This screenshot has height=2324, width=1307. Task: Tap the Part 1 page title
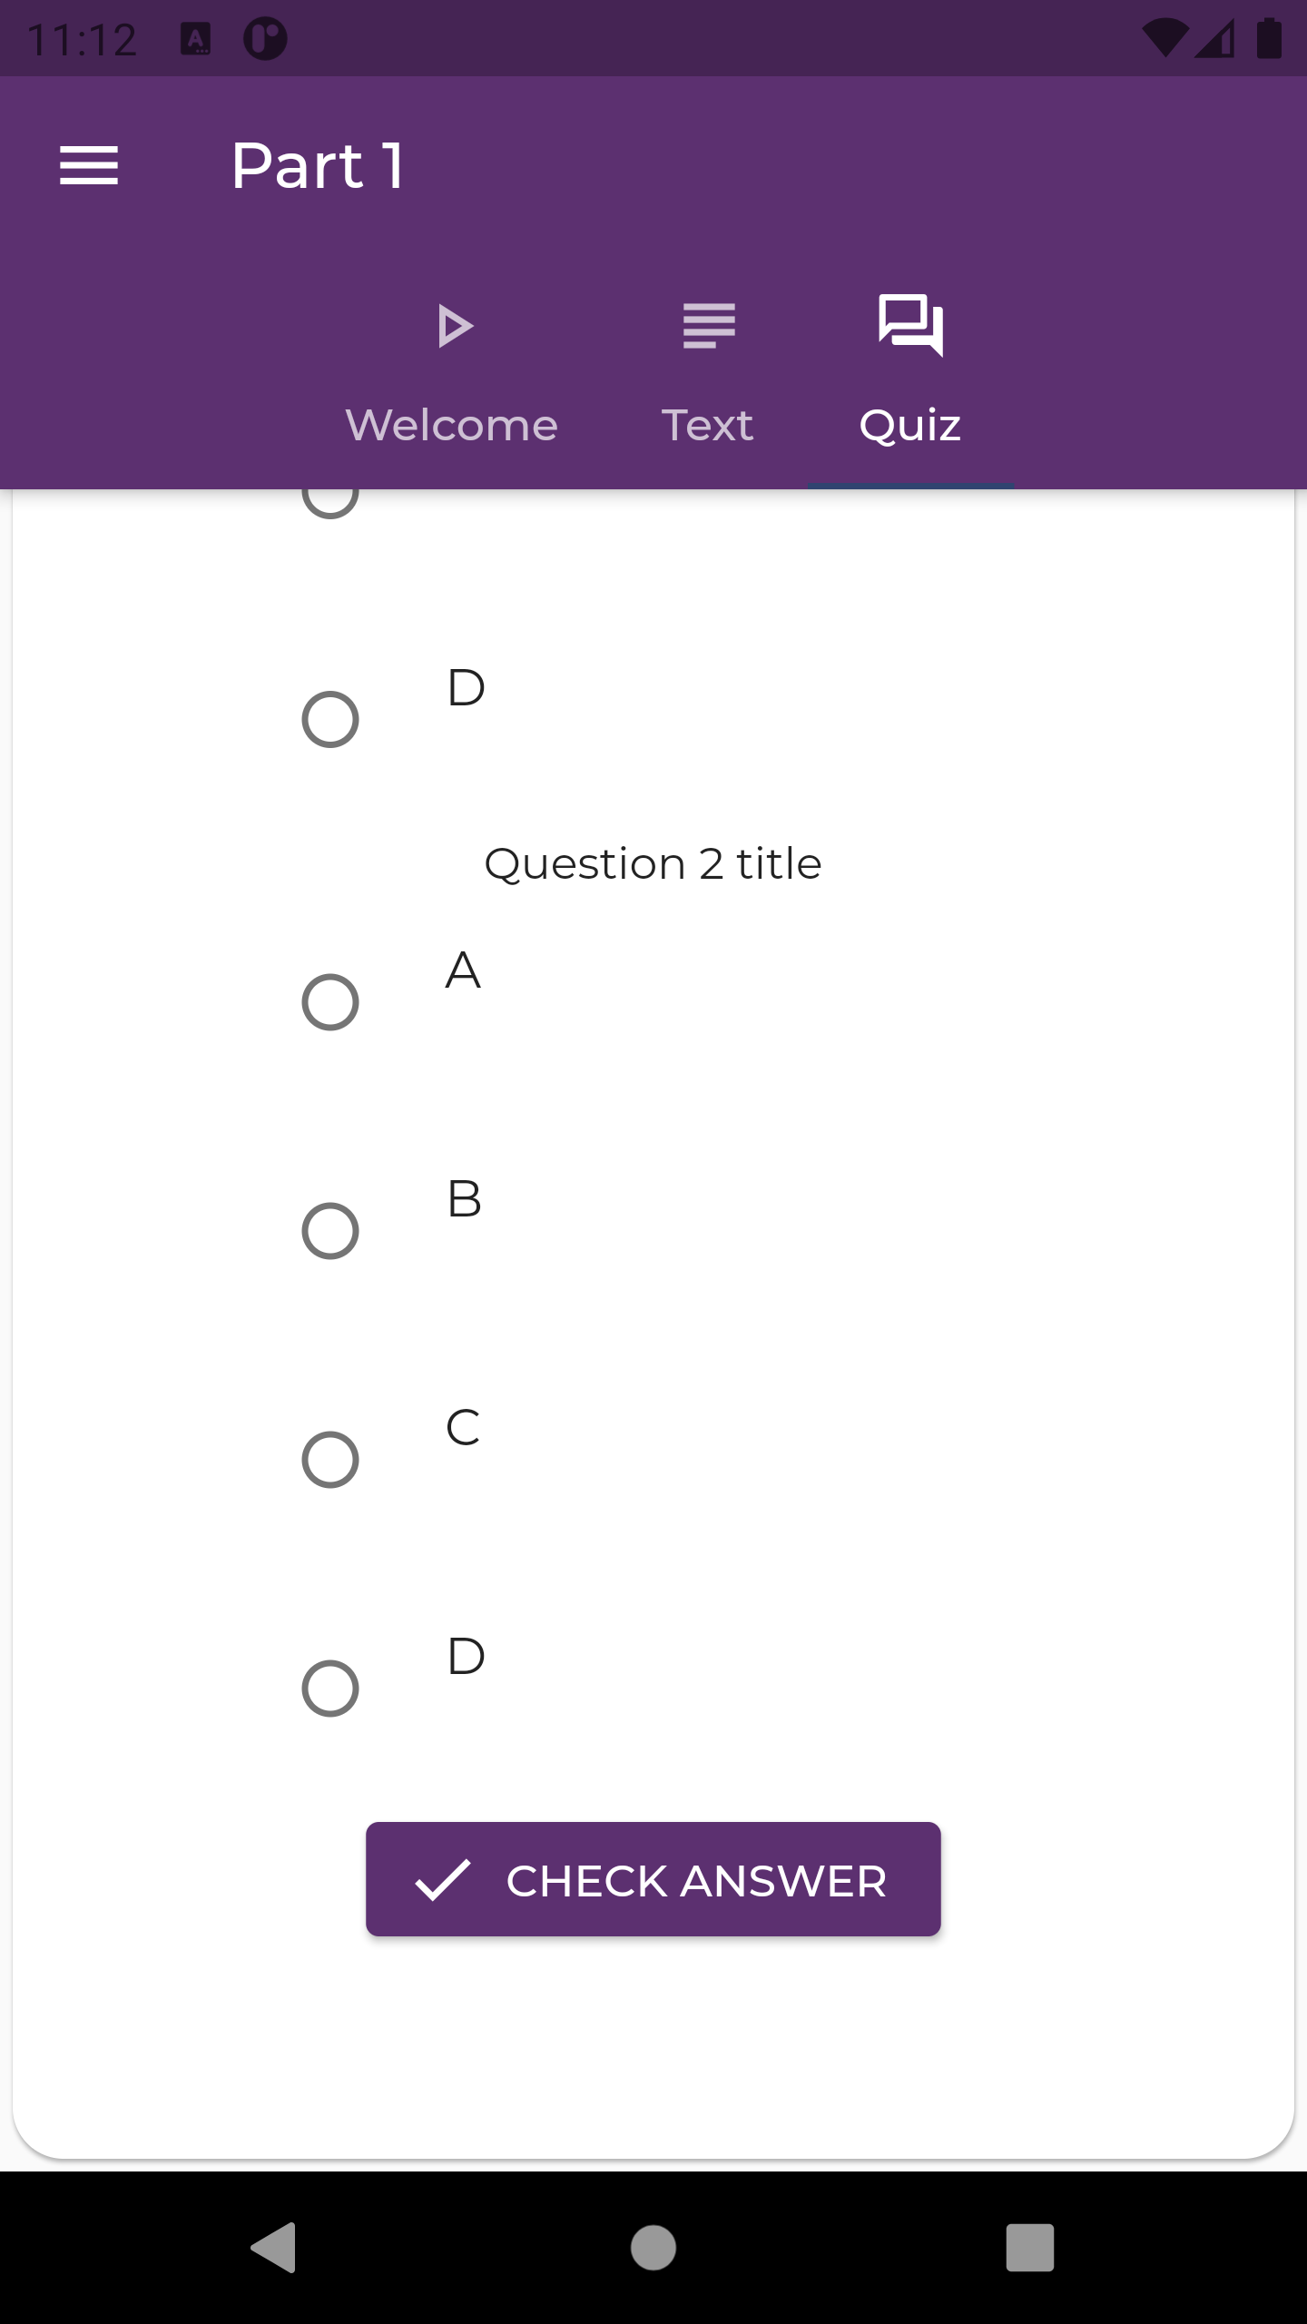tap(318, 166)
